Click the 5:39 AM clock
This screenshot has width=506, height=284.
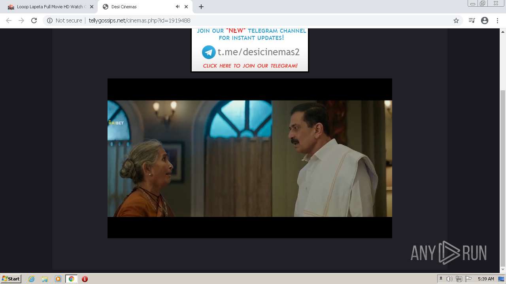tap(486, 279)
